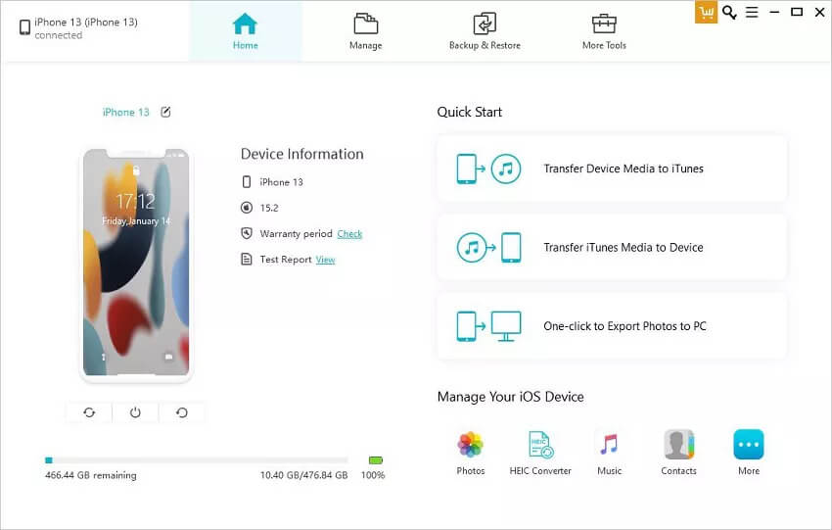
Task: Click the power off device icon
Action: [135, 412]
